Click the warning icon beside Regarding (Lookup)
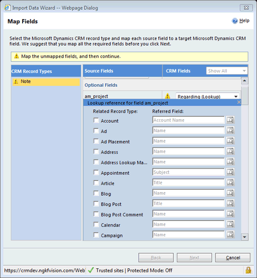This screenshot has width=257, height=278. 168,96
